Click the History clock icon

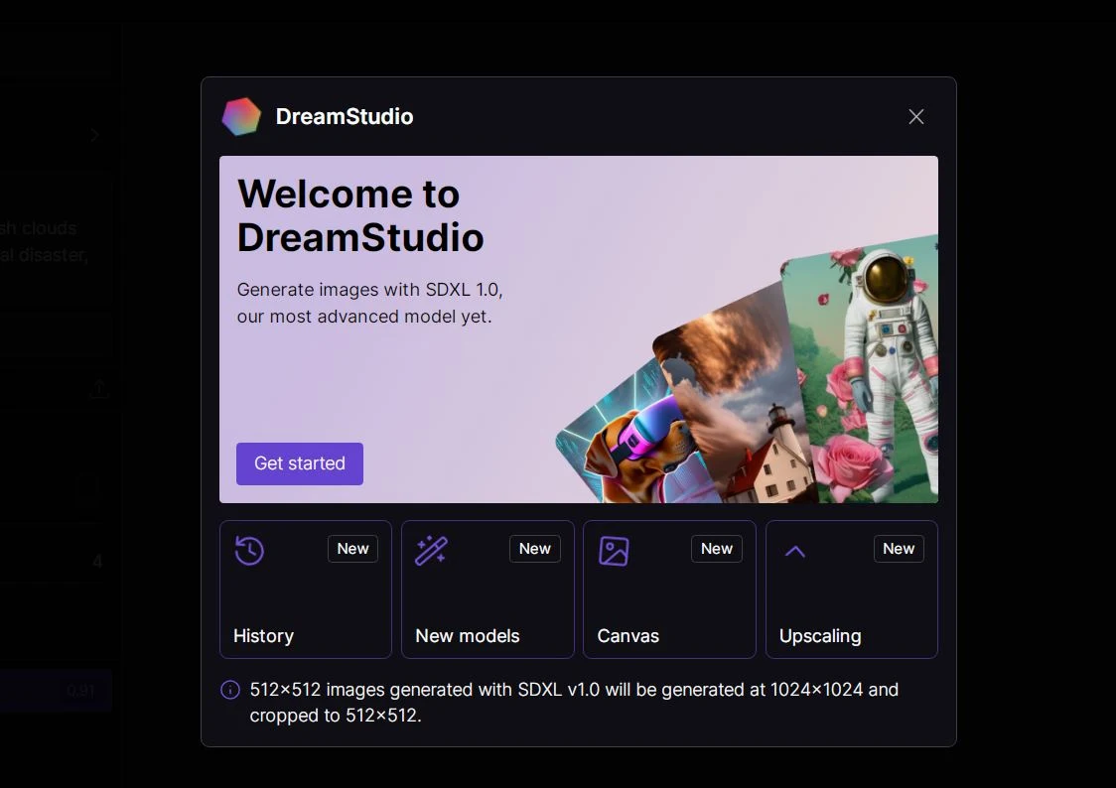tap(249, 551)
